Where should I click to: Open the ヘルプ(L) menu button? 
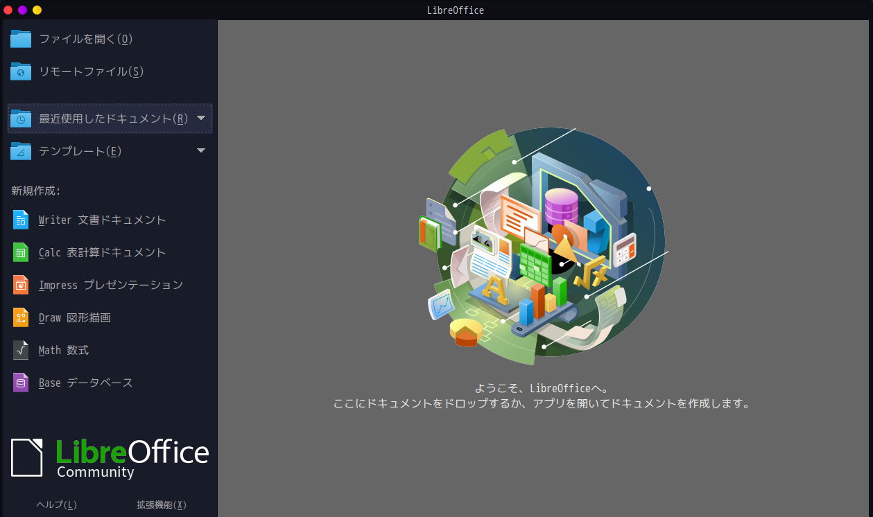(x=57, y=505)
